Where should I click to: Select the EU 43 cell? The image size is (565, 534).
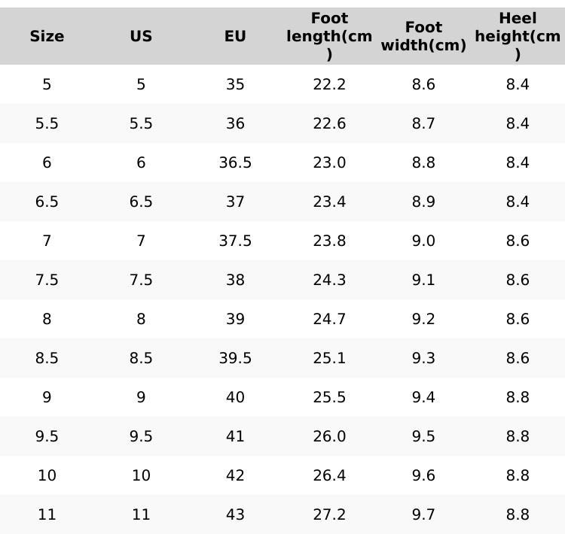pyautogui.click(x=235, y=514)
